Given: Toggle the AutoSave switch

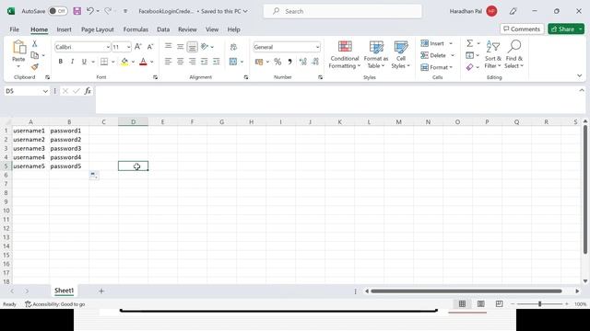Looking at the screenshot, I should click(58, 11).
